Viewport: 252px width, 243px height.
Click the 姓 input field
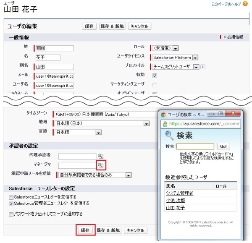(x=55, y=48)
